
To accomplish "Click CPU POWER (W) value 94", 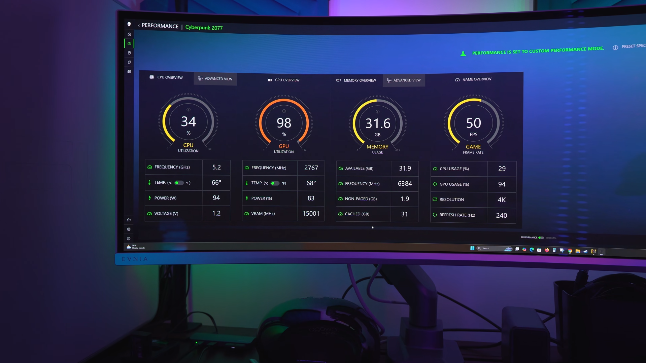I will pyautogui.click(x=216, y=198).
